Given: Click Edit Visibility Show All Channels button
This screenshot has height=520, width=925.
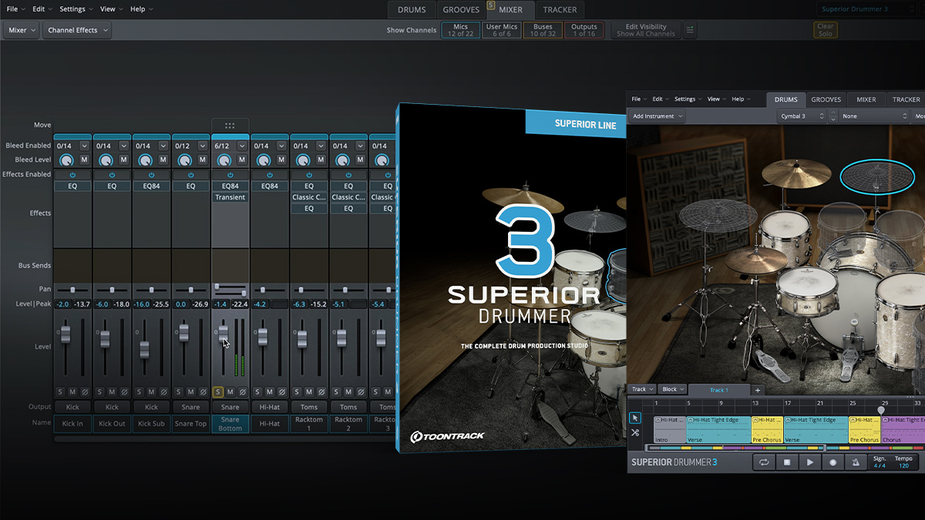Looking at the screenshot, I should (646, 30).
